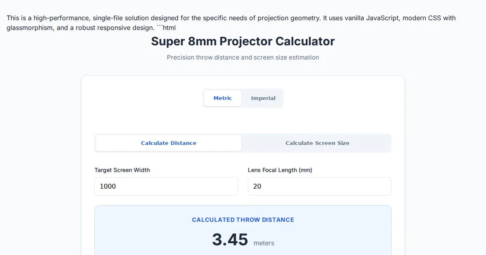
Task: Focus the Lens Focal Length input field
Action: 320,187
